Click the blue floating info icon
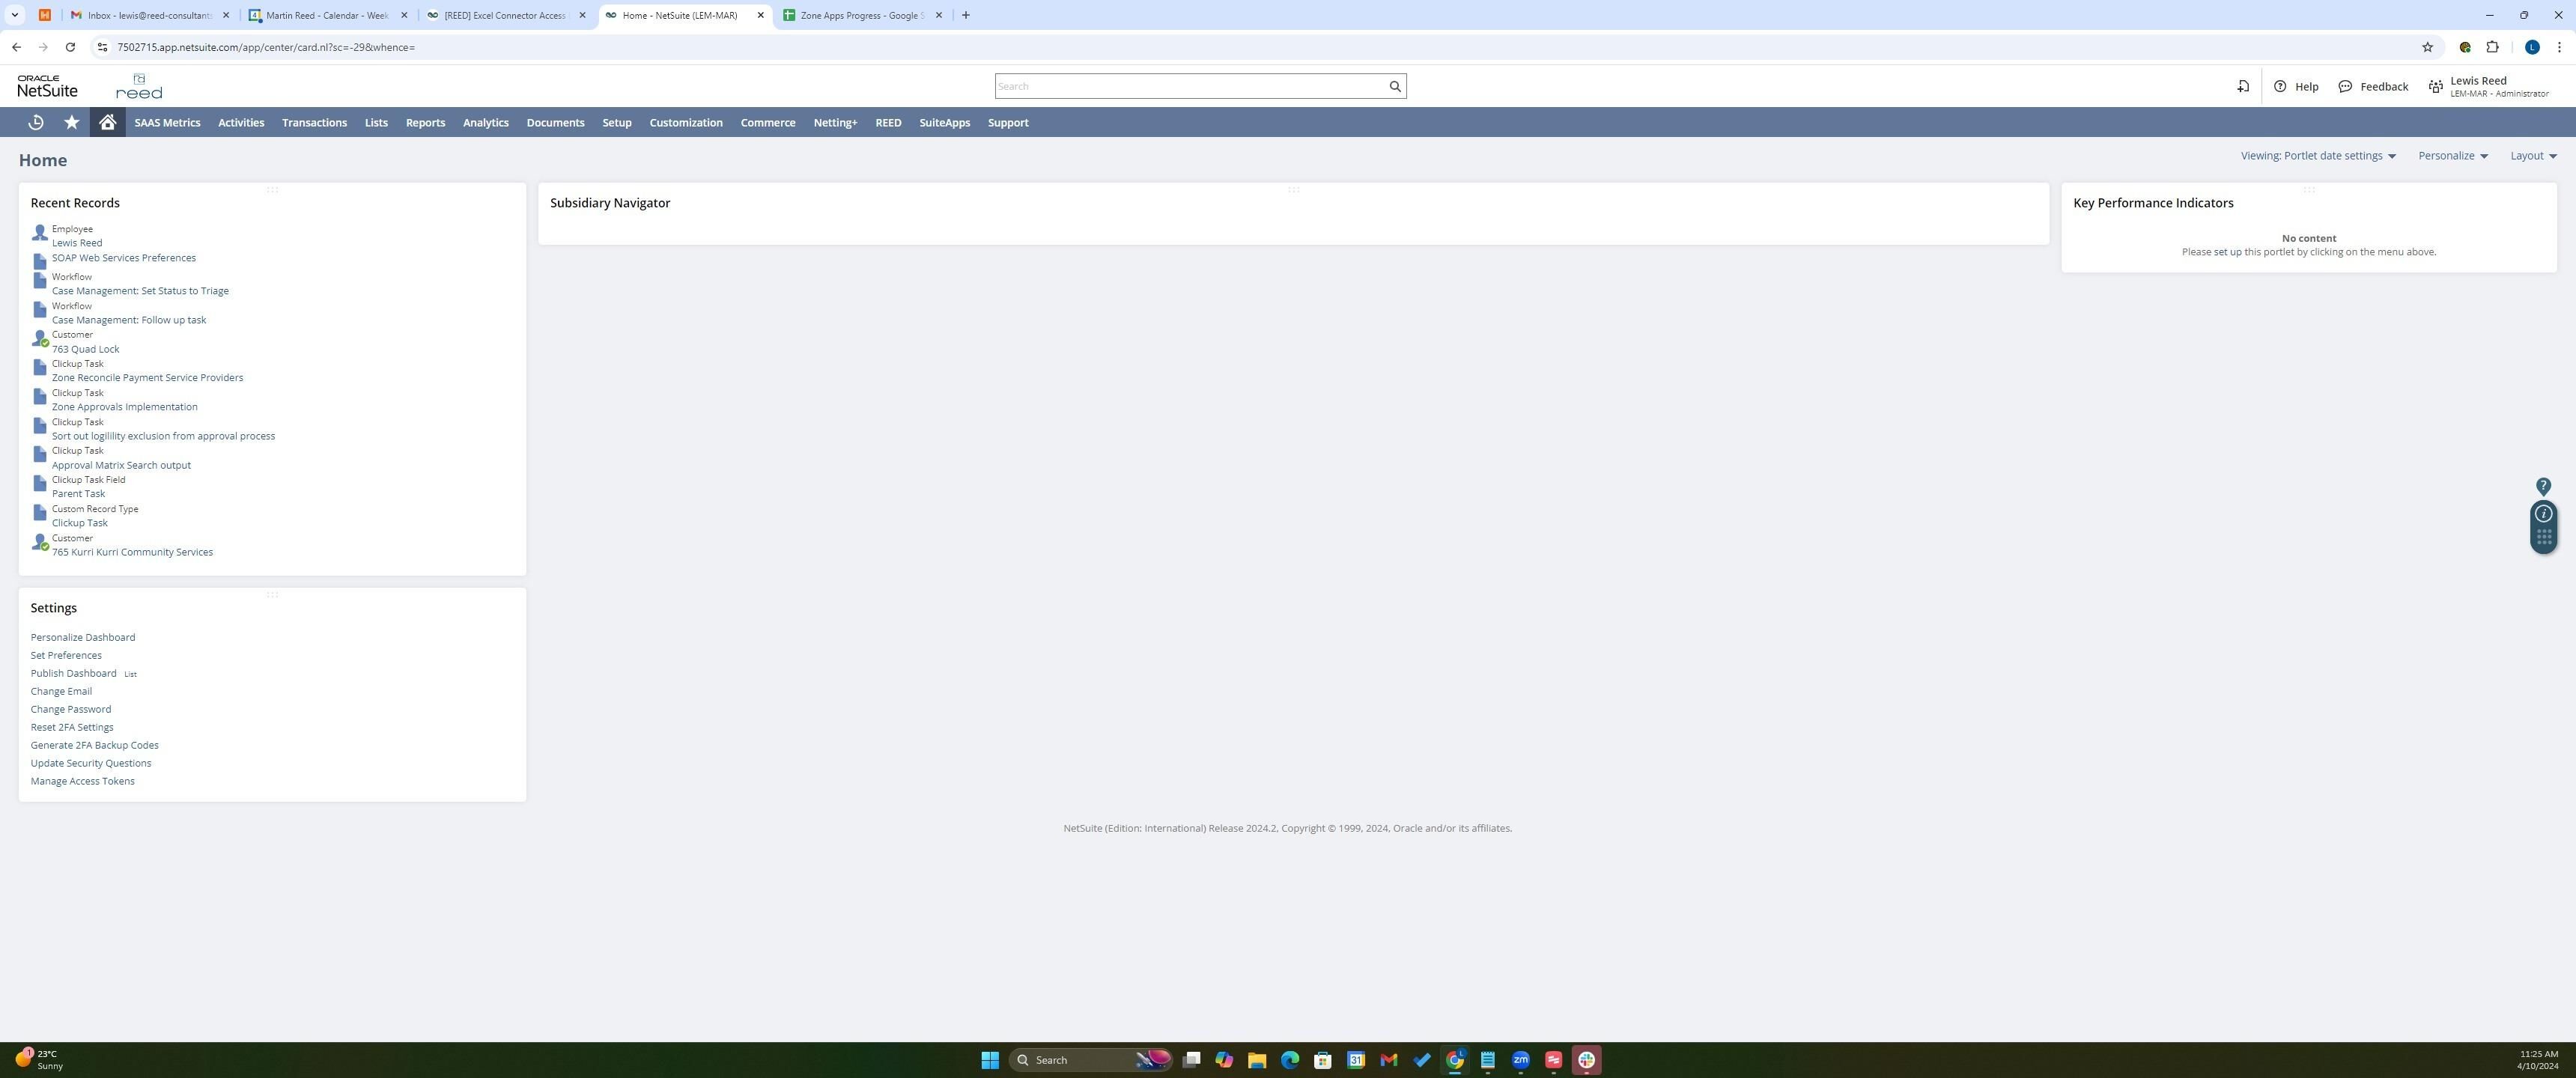 point(2543,514)
